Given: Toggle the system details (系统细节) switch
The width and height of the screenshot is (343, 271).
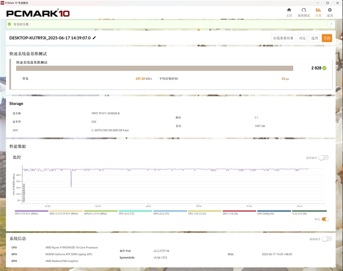Looking at the screenshot, I should [327, 239].
